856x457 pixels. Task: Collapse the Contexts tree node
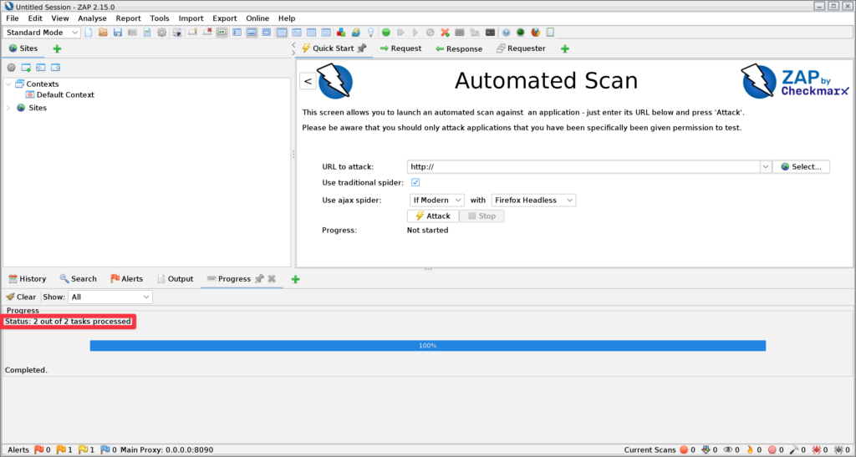pyautogui.click(x=8, y=84)
